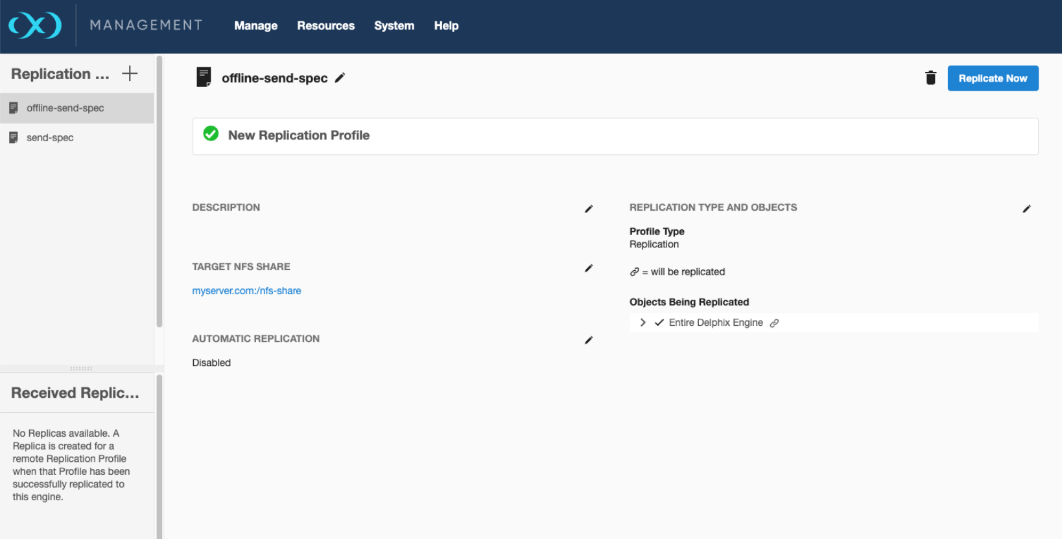
Task: Open the Manage menu
Action: (x=255, y=26)
